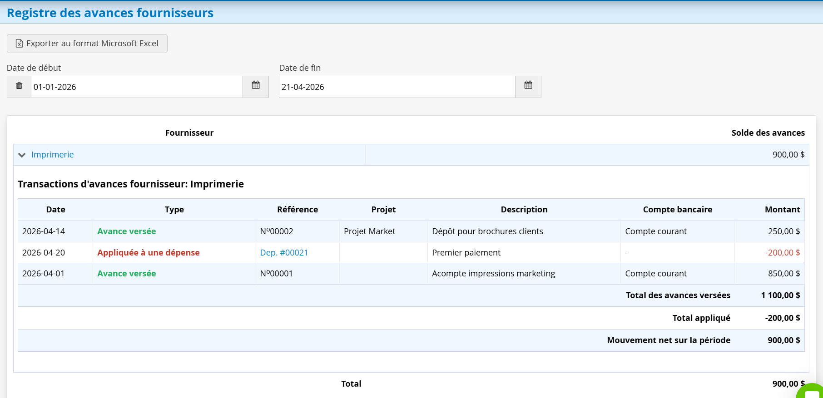Viewport: 823px width, 398px height.
Task: Clear start date with trash icon
Action: coord(19,87)
